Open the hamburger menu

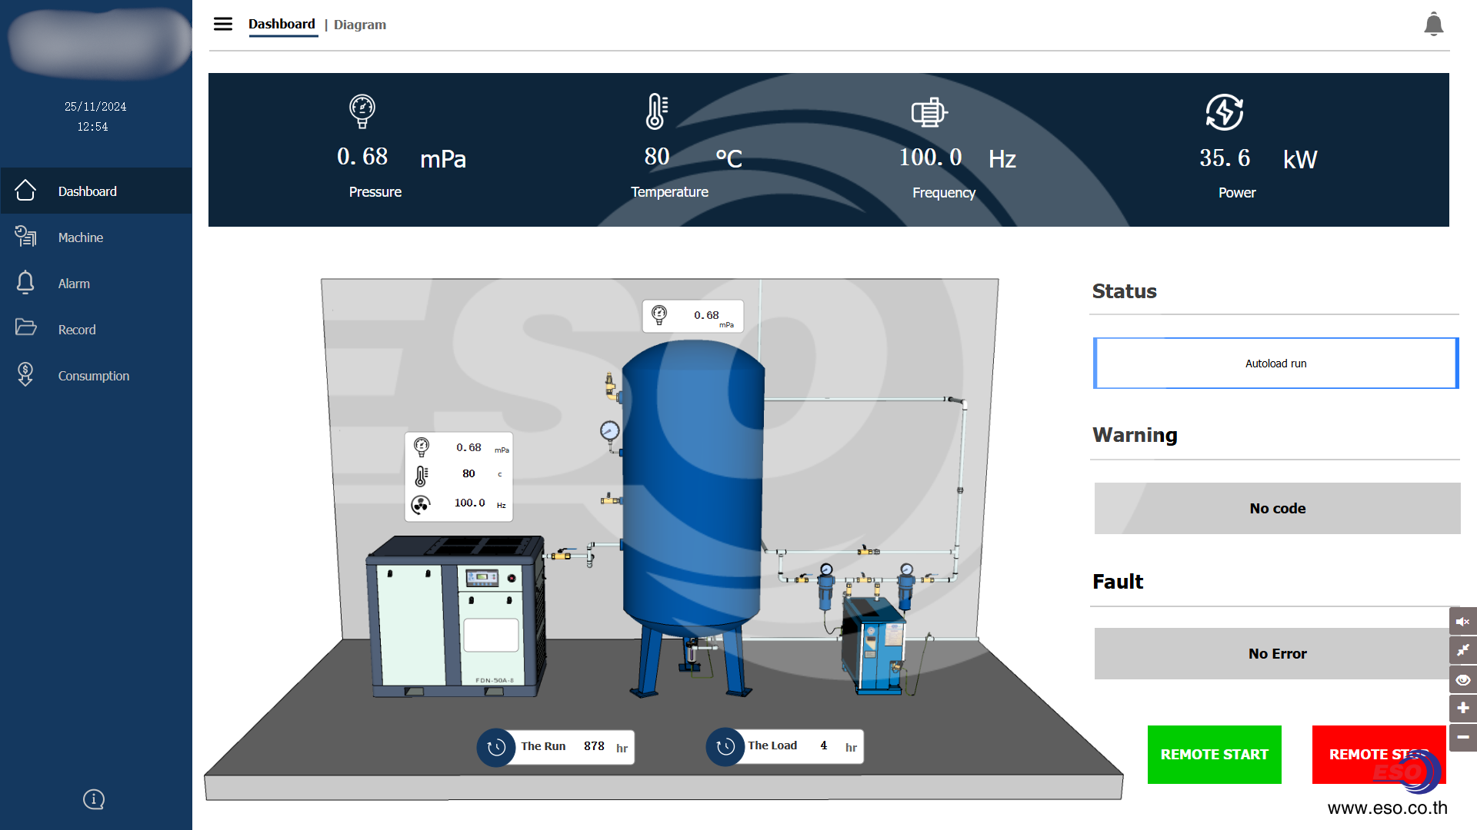223,24
